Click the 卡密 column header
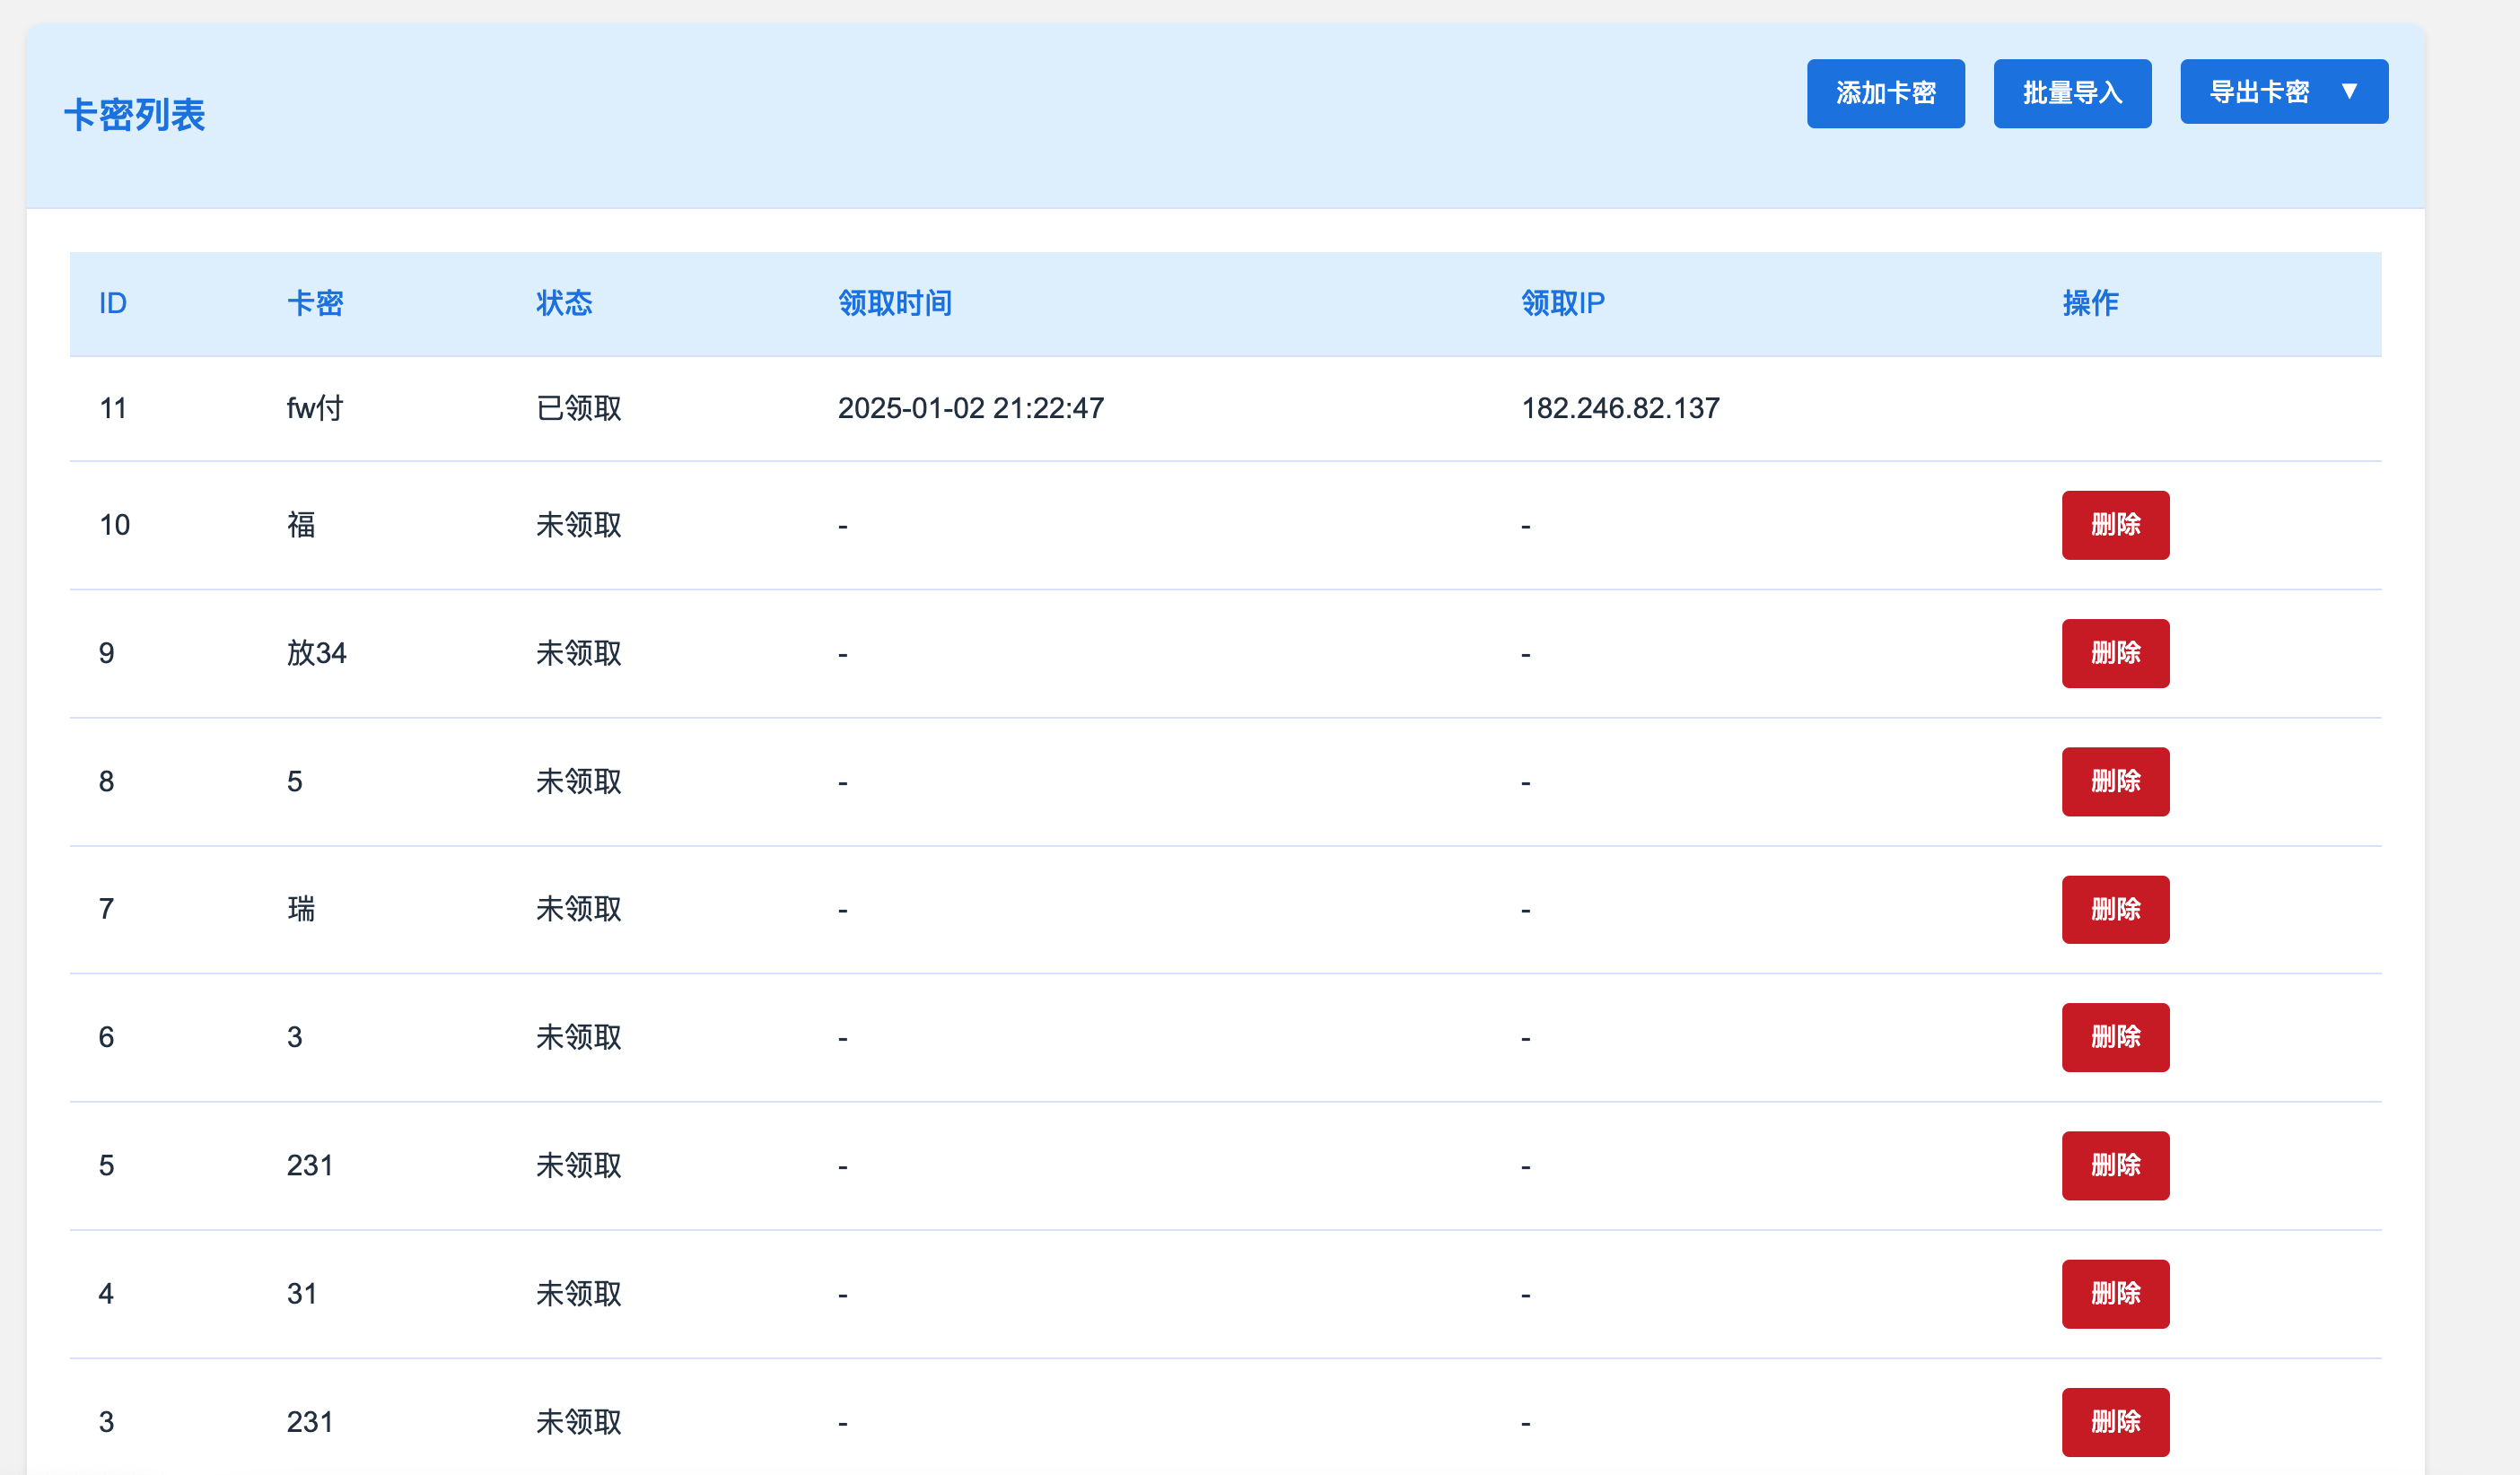Screen dimensions: 2520x1475 315,303
